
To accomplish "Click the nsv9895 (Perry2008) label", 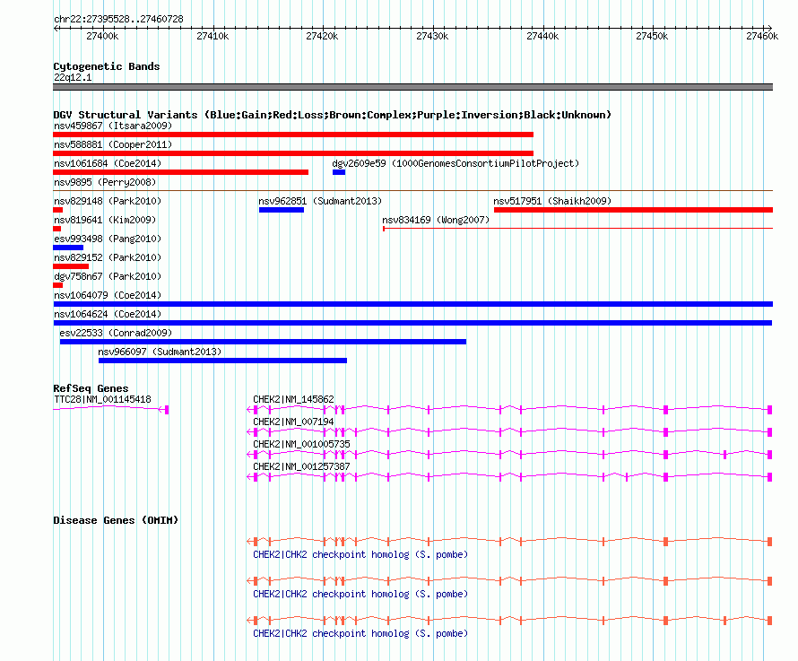I will pos(105,182).
